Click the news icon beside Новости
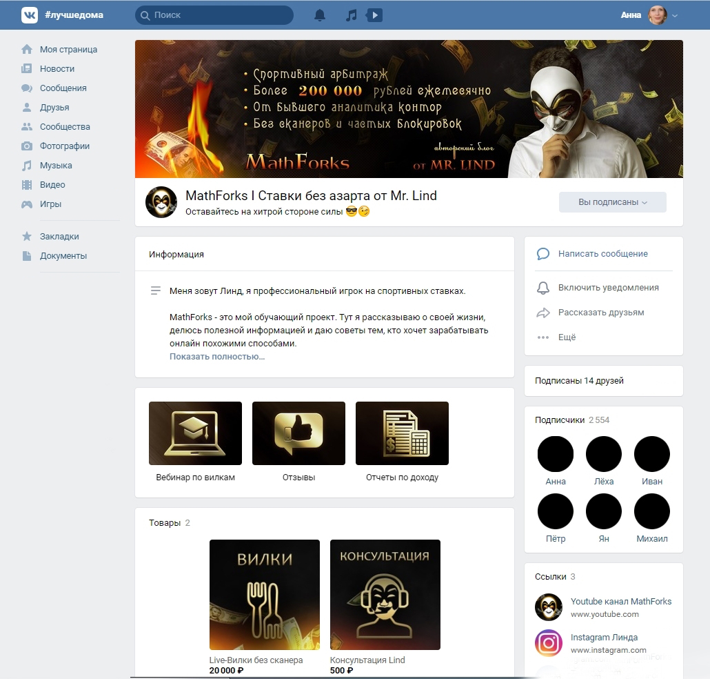Viewport: 710px width, 679px height. [27, 68]
